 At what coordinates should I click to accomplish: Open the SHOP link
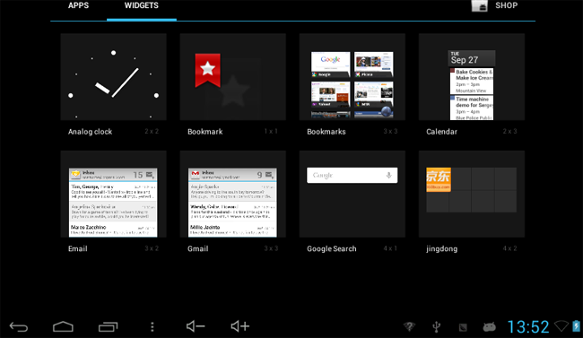[x=506, y=5]
